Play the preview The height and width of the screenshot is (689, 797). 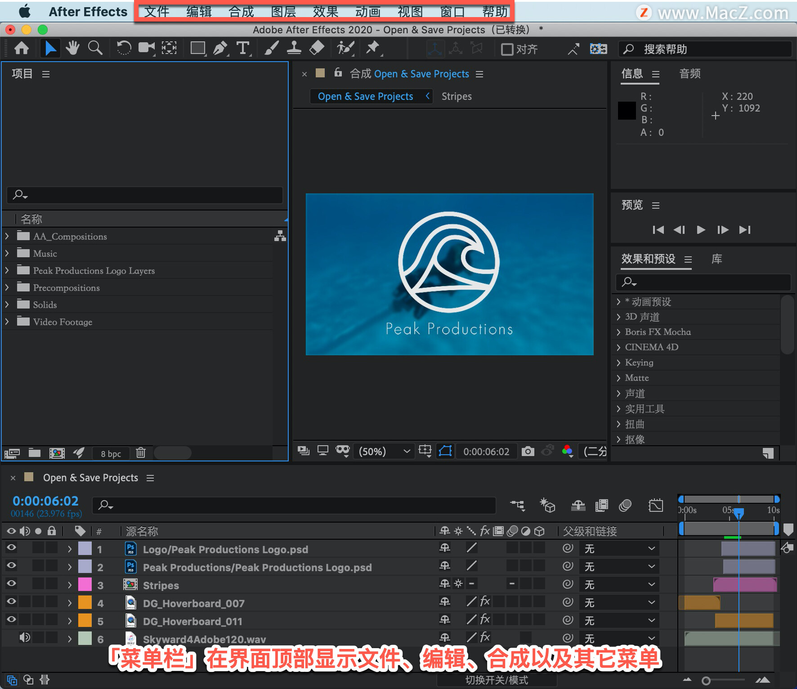click(x=701, y=230)
